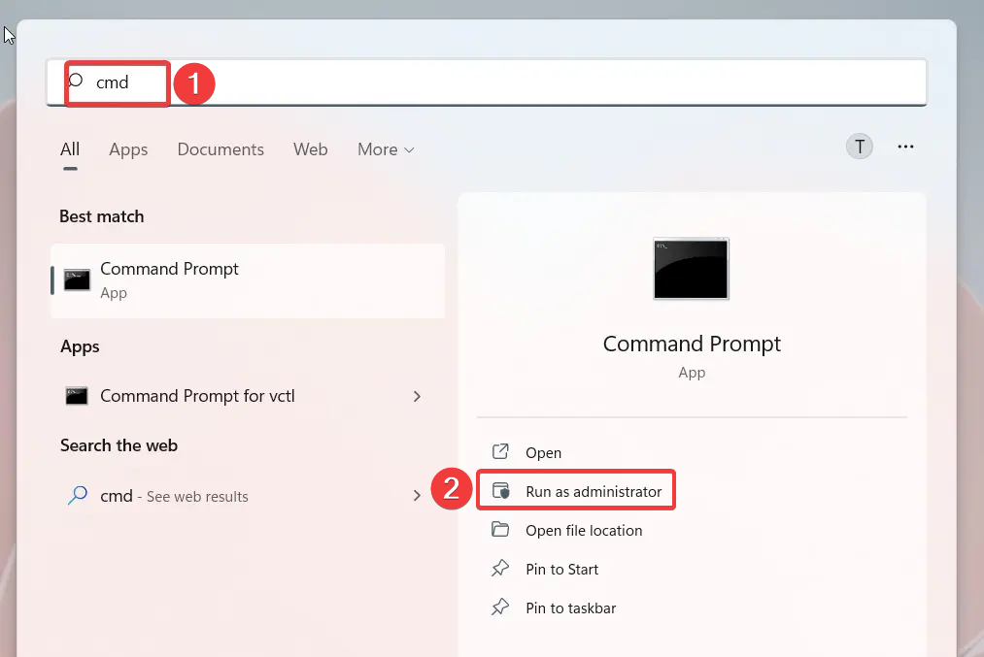Image resolution: width=984 pixels, height=657 pixels.
Task: Expand the cmd web results chevron
Action: click(417, 495)
